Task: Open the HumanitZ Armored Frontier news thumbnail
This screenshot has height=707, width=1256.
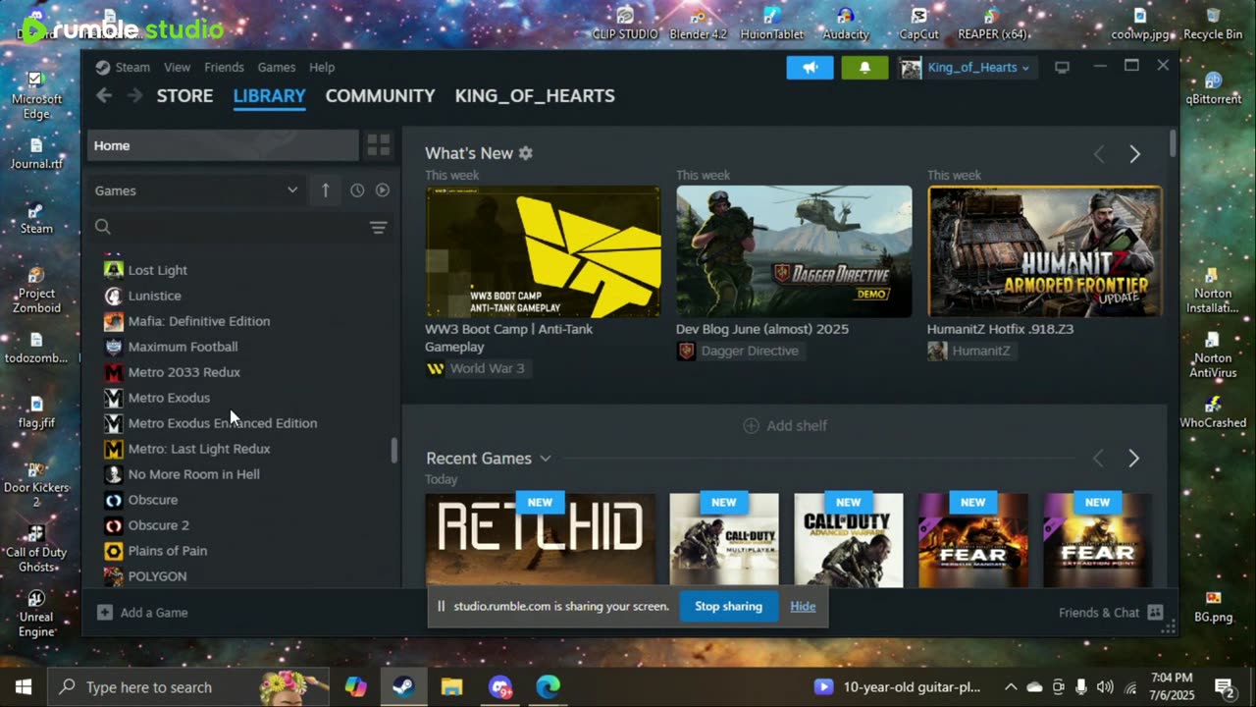Action: [x=1045, y=251]
